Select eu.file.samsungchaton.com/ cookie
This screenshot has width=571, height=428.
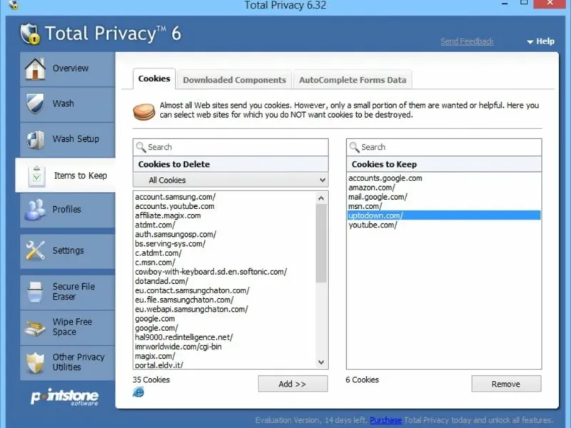pos(184,300)
